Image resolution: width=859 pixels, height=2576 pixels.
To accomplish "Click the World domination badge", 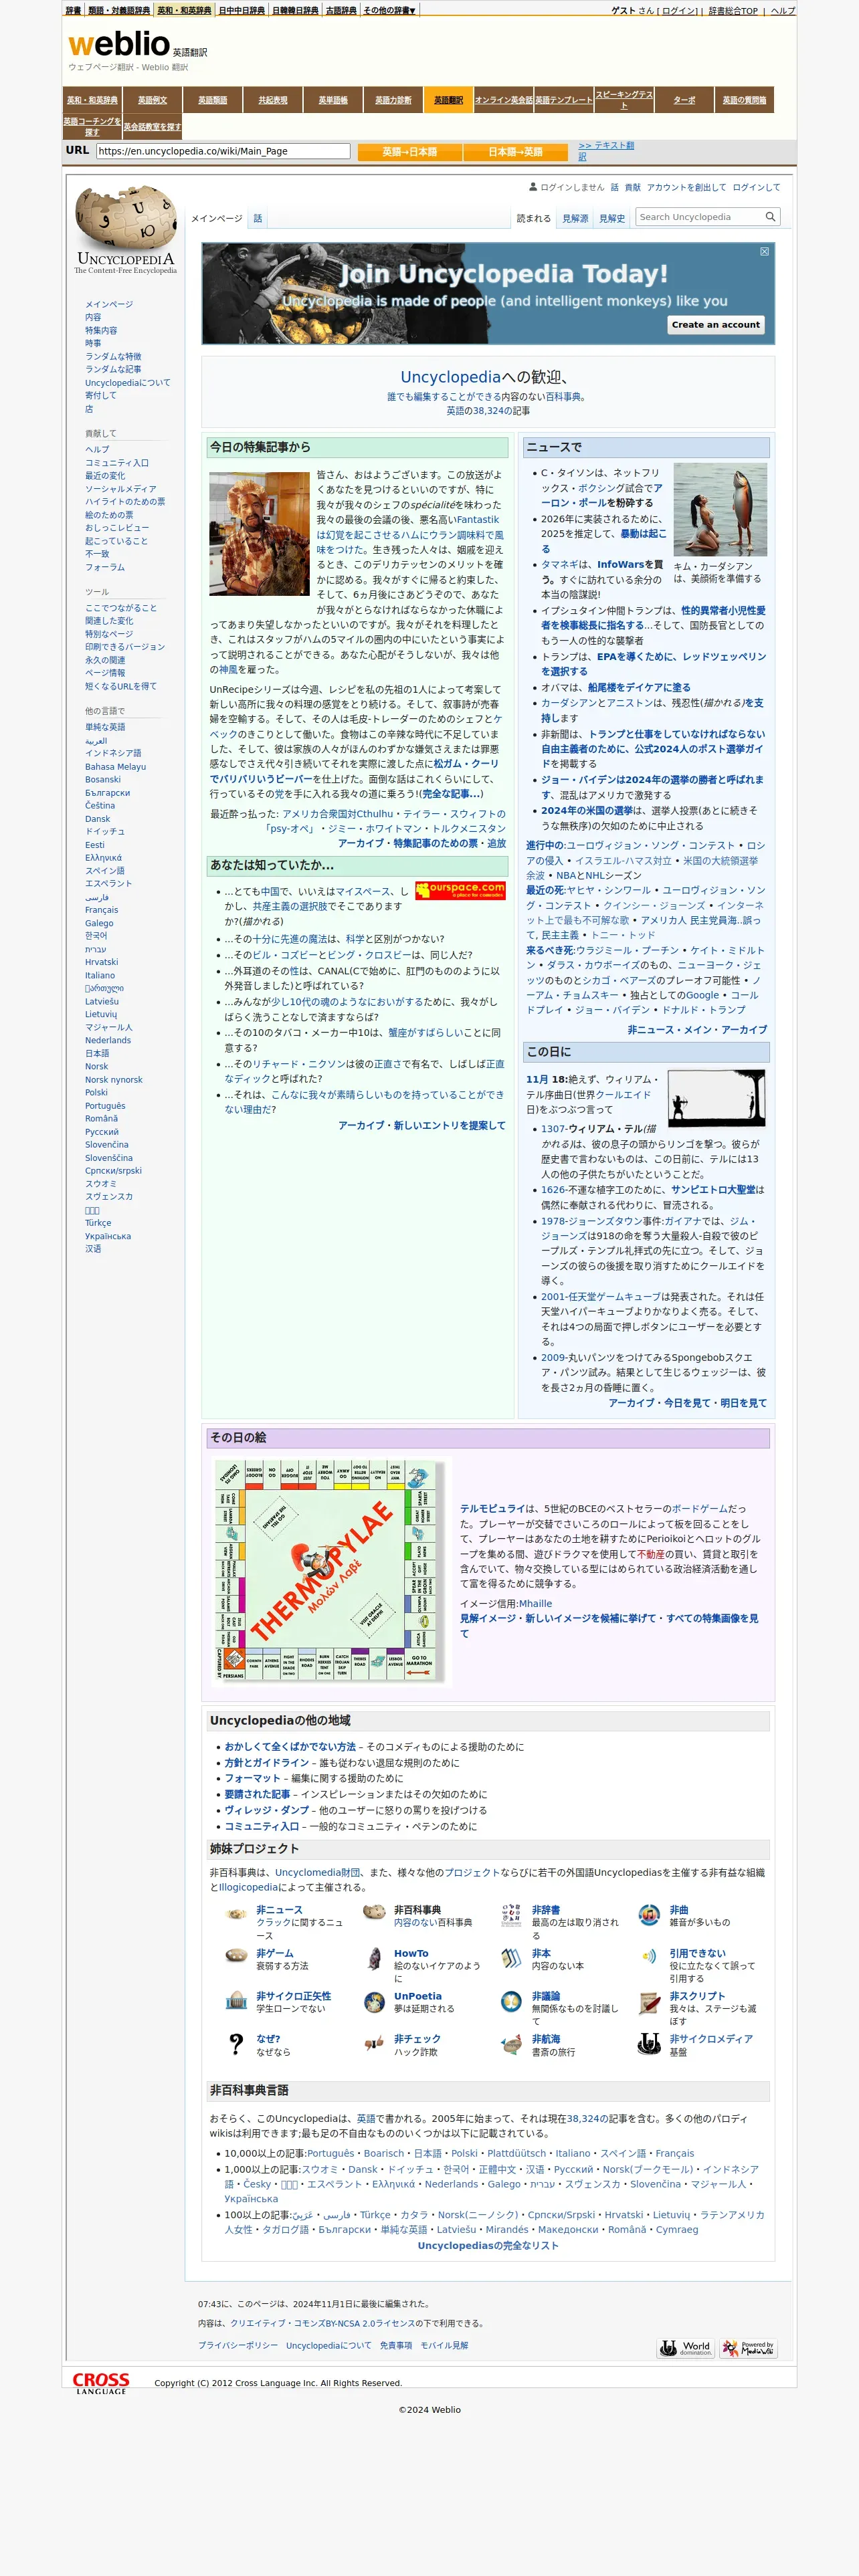I will tap(686, 2347).
